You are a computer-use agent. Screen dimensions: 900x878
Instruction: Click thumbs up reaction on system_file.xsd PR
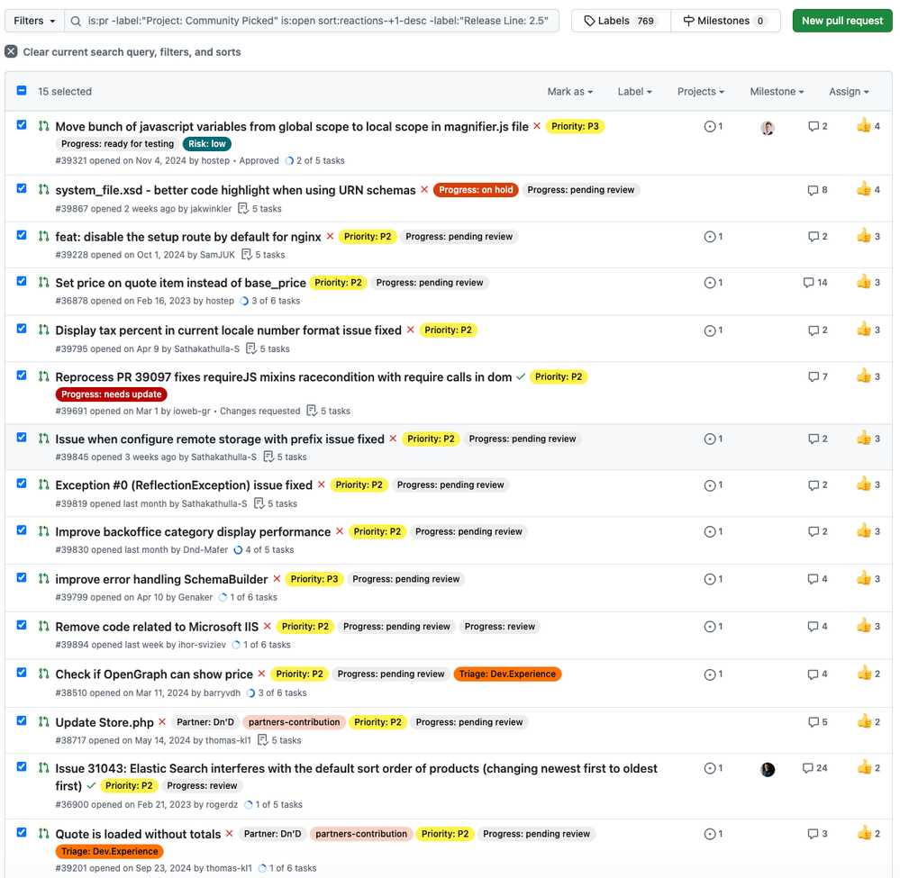pos(864,190)
